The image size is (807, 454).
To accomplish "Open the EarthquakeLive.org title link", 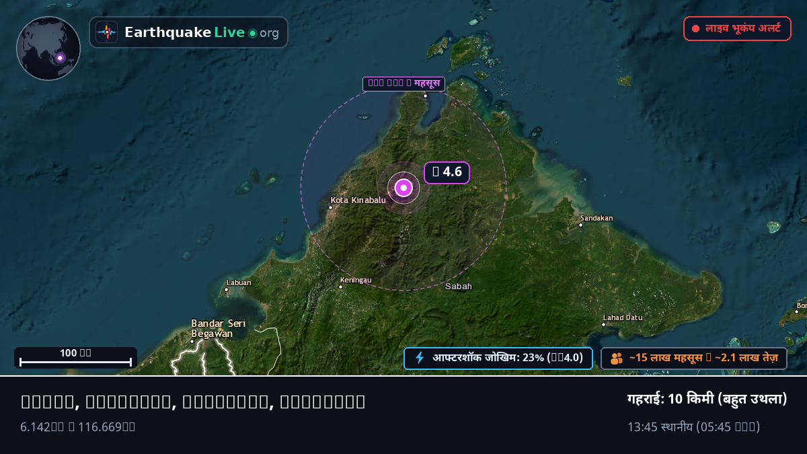I will tap(202, 32).
